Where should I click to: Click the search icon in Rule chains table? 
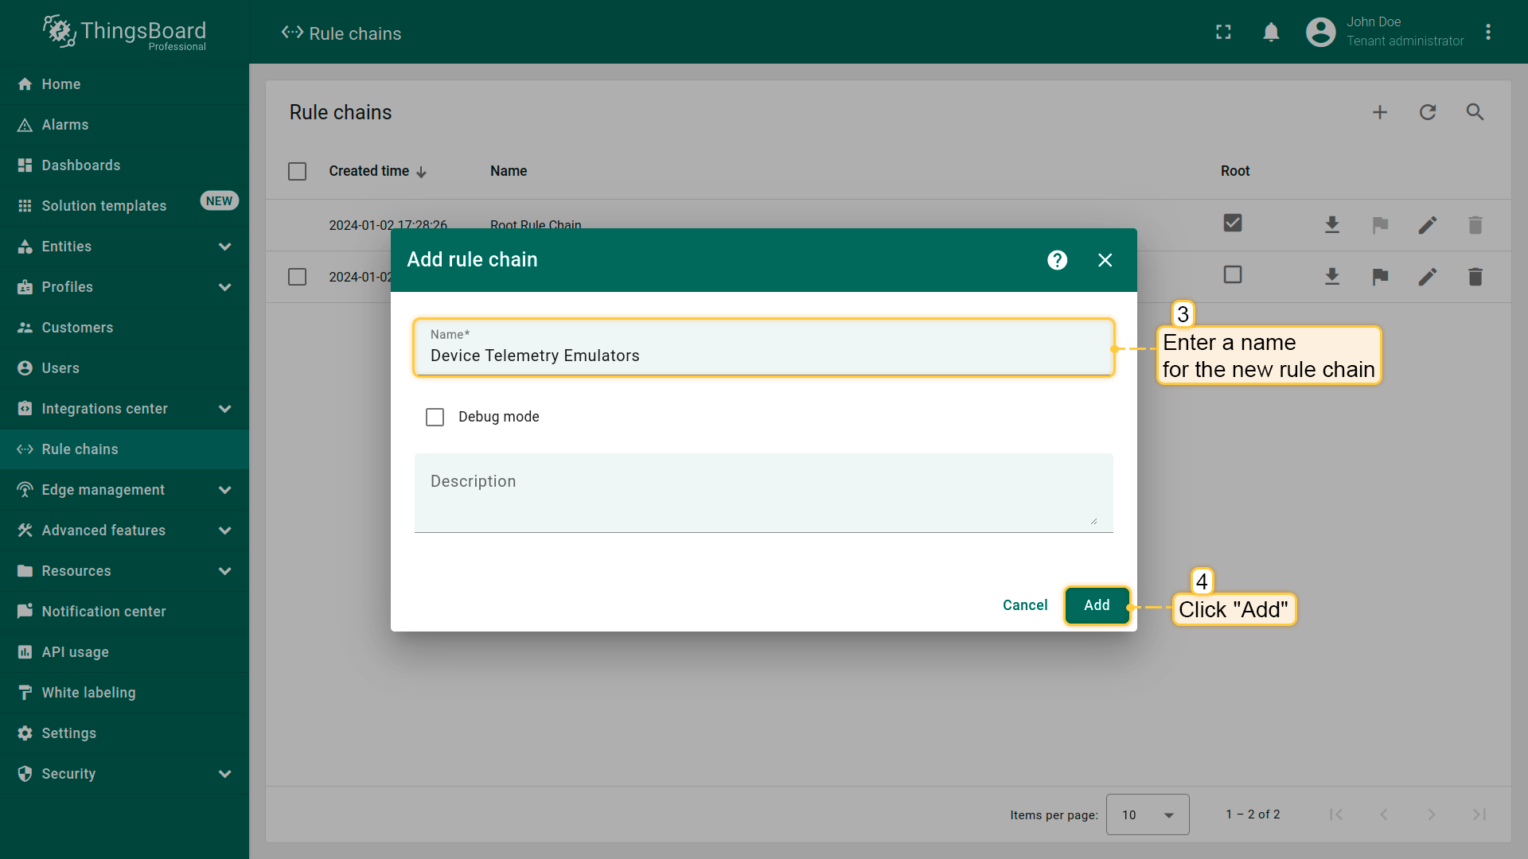1475,112
